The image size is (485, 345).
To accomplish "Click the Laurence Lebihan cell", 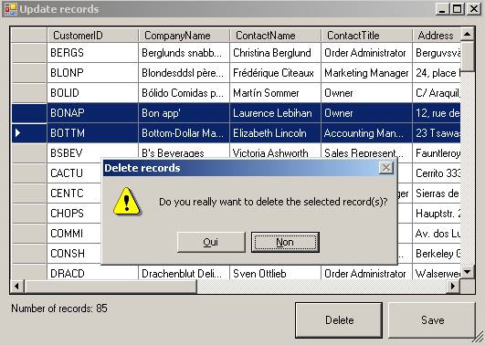I will coord(275,113).
